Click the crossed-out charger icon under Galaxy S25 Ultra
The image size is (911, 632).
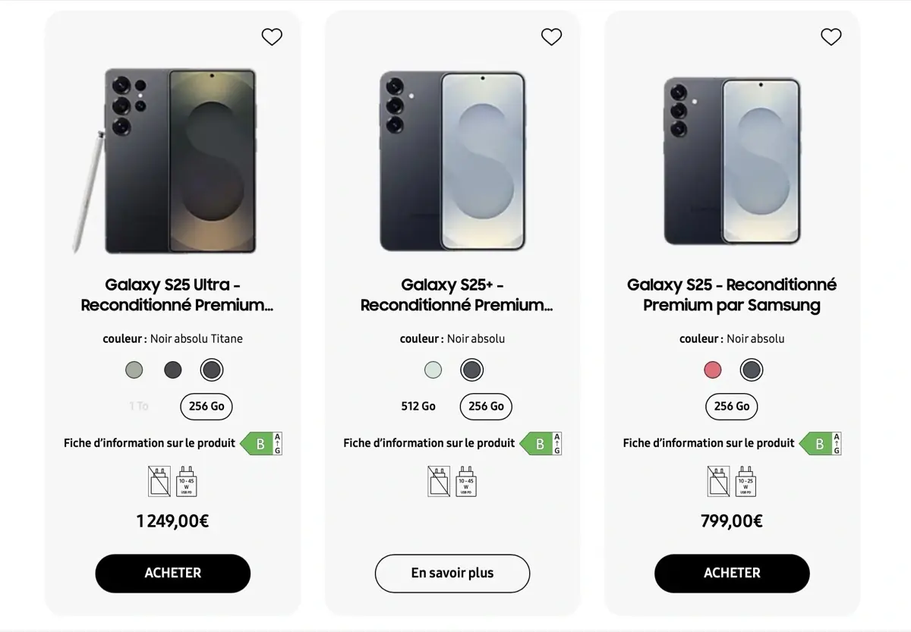[x=158, y=482]
